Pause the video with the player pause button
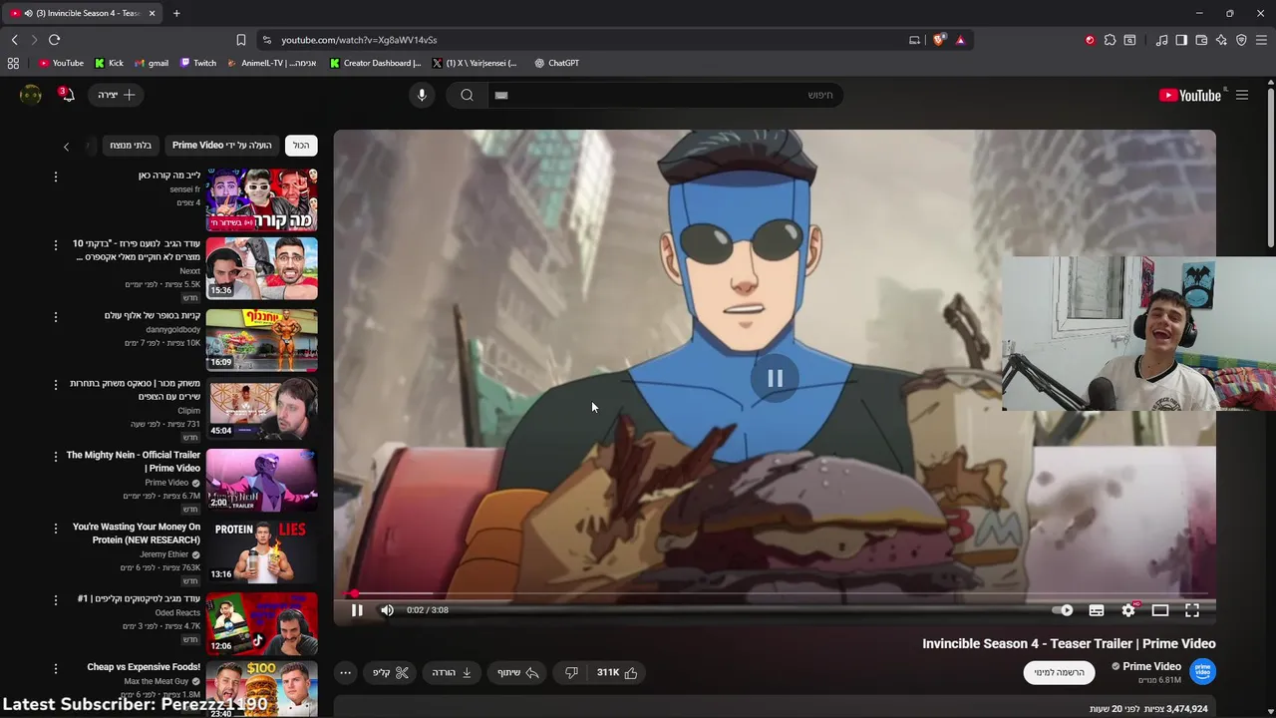Screen dimensions: 1276x718 (x=357, y=610)
